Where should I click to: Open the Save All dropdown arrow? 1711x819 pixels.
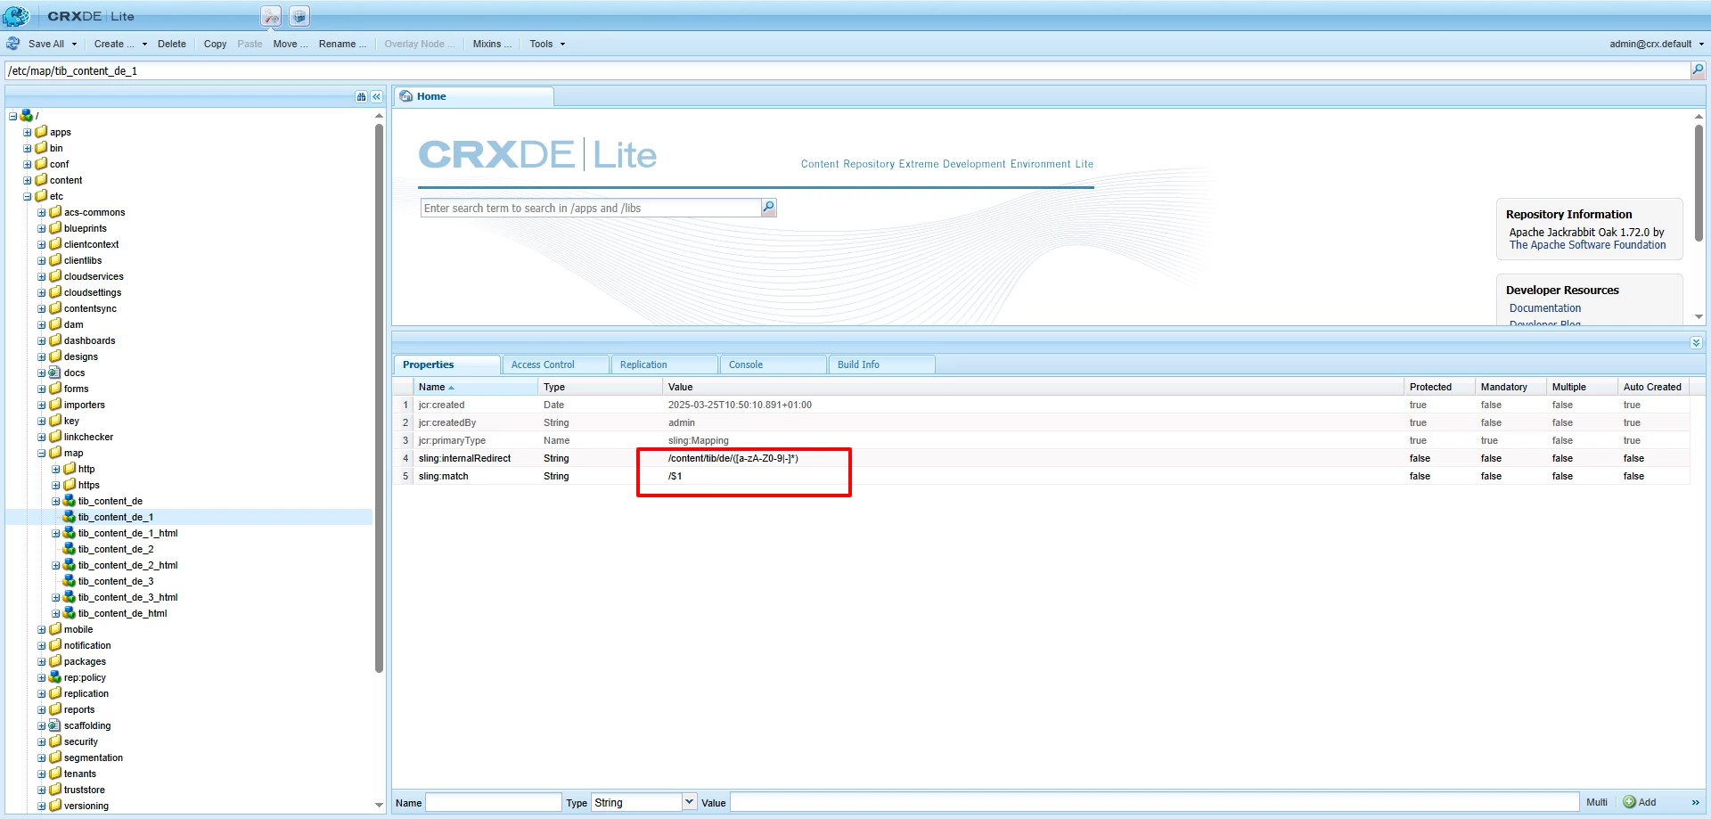pos(74,44)
